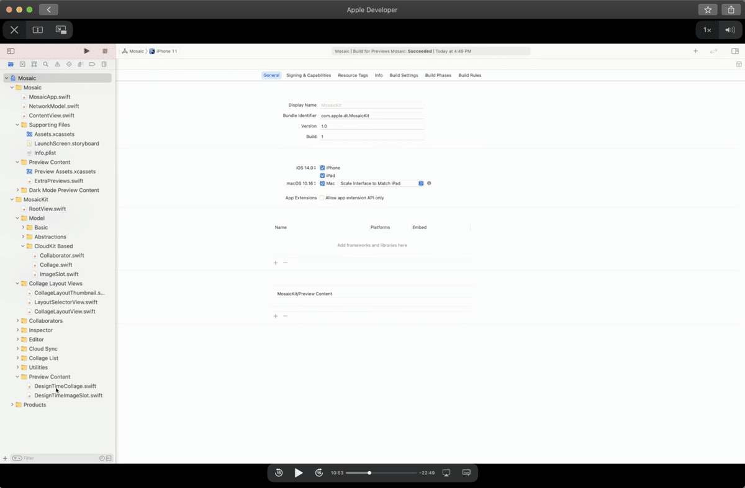Select ContentView.swift in navigator

pos(52,115)
